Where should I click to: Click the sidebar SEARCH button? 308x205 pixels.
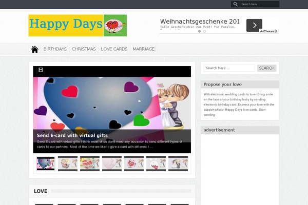click(x=267, y=68)
